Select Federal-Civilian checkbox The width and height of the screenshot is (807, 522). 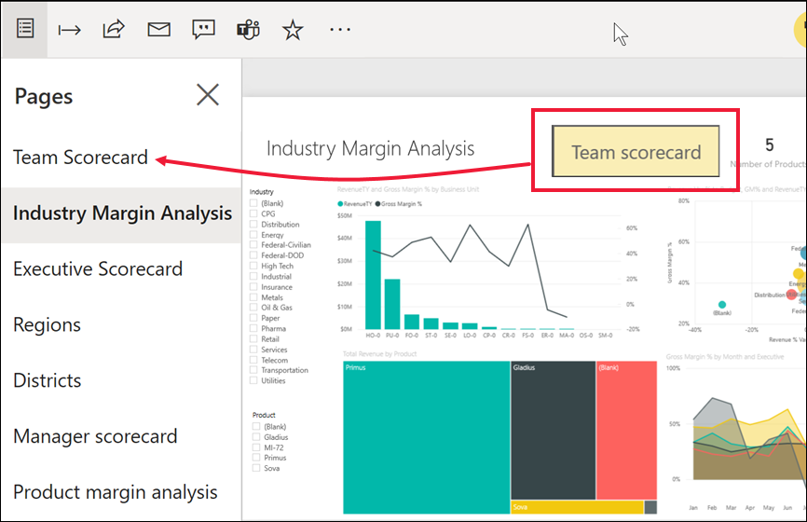coord(253,245)
